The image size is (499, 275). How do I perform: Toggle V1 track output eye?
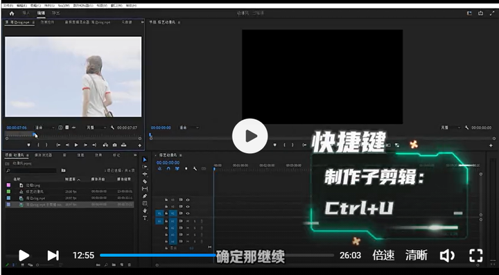pyautogui.click(x=188, y=213)
